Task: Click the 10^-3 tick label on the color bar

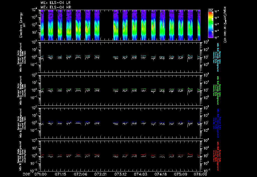Action: (217, 11)
